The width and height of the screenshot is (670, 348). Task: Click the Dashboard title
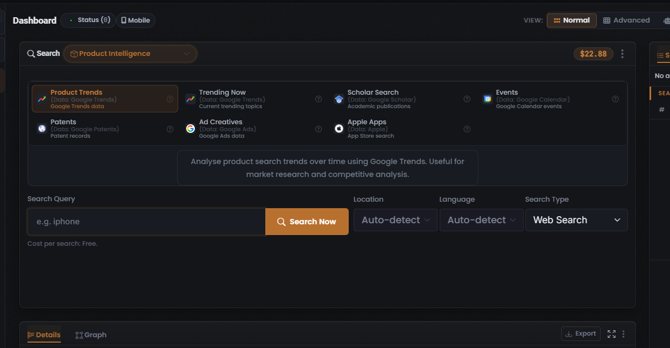(34, 20)
